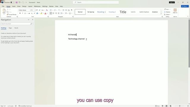Screen dimensions: 190x107
Task: Apply the Title style
Action: click(x=123, y=12)
